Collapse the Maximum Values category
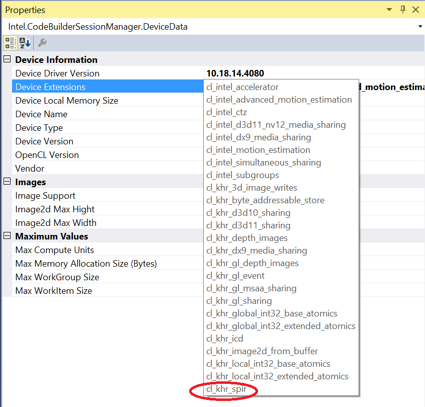 click(7, 236)
